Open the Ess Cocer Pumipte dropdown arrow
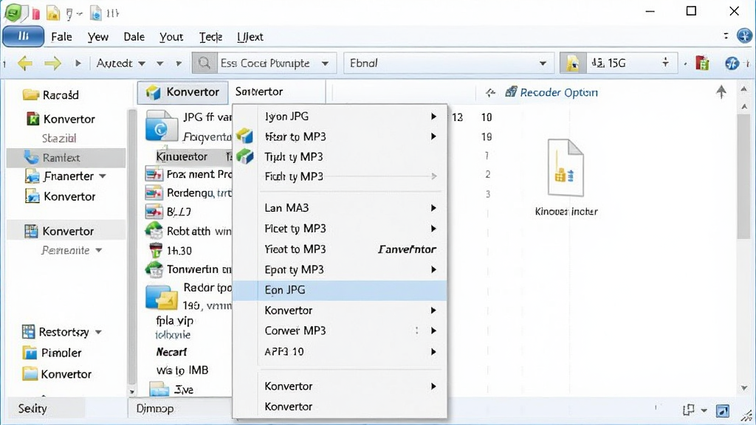Image resolution: width=756 pixels, height=425 pixels. click(x=325, y=63)
